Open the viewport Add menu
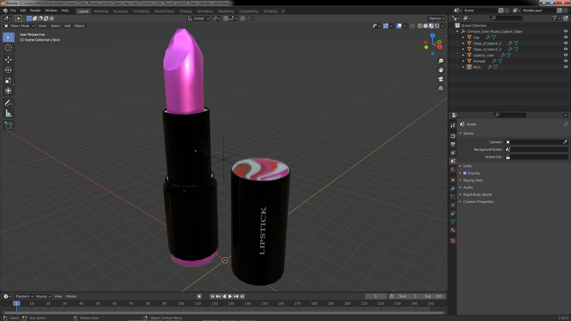This screenshot has width=571, height=321. (68, 26)
